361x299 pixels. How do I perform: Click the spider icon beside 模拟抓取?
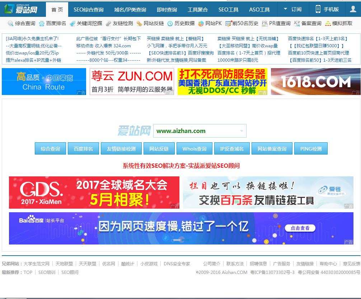point(328,23)
